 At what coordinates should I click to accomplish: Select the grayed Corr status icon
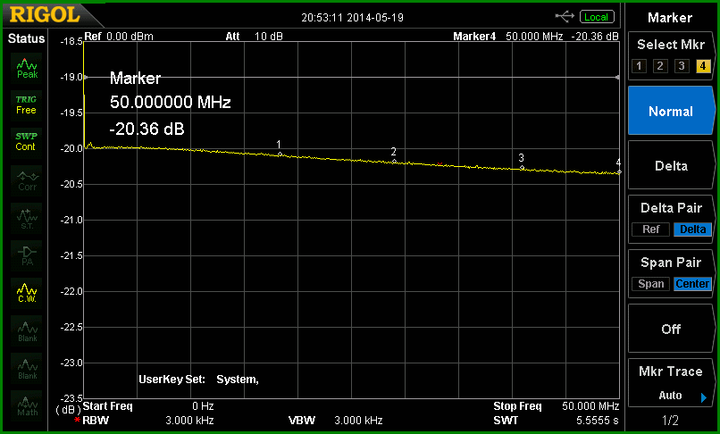pyautogui.click(x=27, y=180)
